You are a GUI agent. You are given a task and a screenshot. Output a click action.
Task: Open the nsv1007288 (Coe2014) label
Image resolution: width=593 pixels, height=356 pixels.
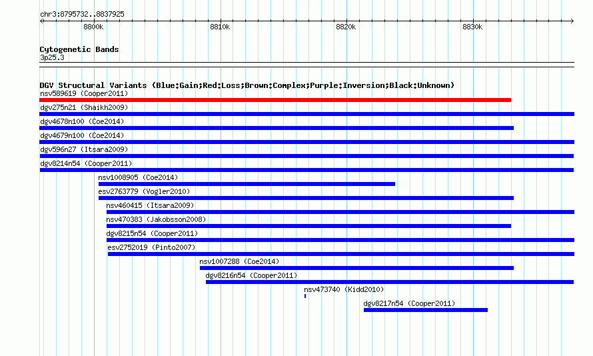point(239,261)
